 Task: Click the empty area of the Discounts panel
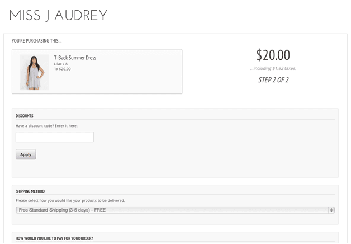coord(212,151)
